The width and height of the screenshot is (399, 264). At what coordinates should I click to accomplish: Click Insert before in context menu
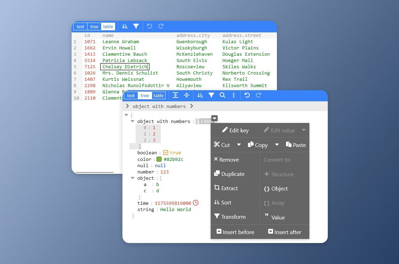pos(235,232)
